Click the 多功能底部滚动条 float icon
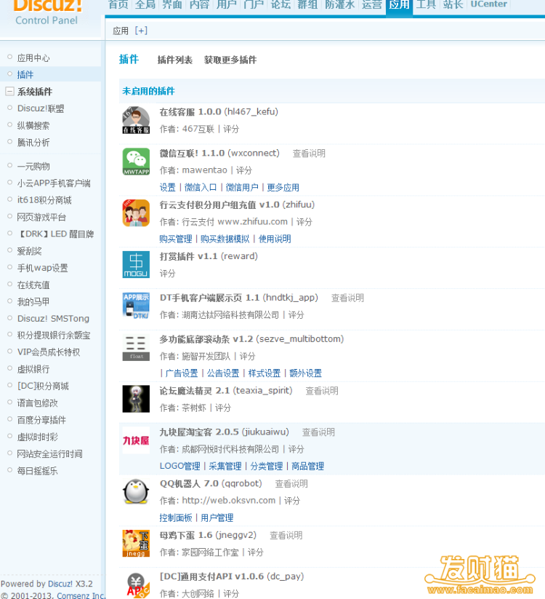The height and width of the screenshot is (599, 545). point(136,347)
